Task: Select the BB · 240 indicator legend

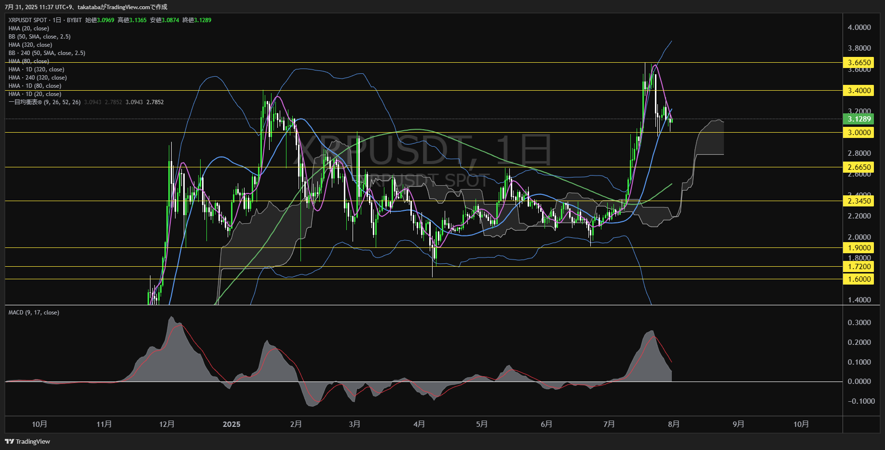Action: pos(47,53)
